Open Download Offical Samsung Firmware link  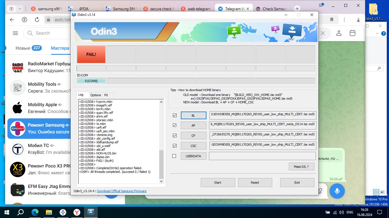[x=122, y=191]
